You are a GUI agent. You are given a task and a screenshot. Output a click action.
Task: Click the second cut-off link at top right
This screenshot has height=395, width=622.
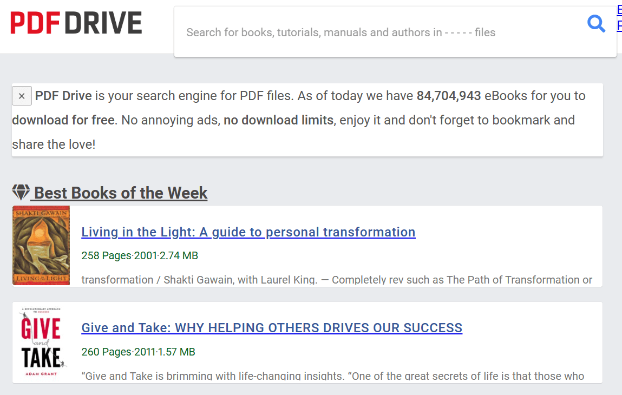tap(619, 25)
